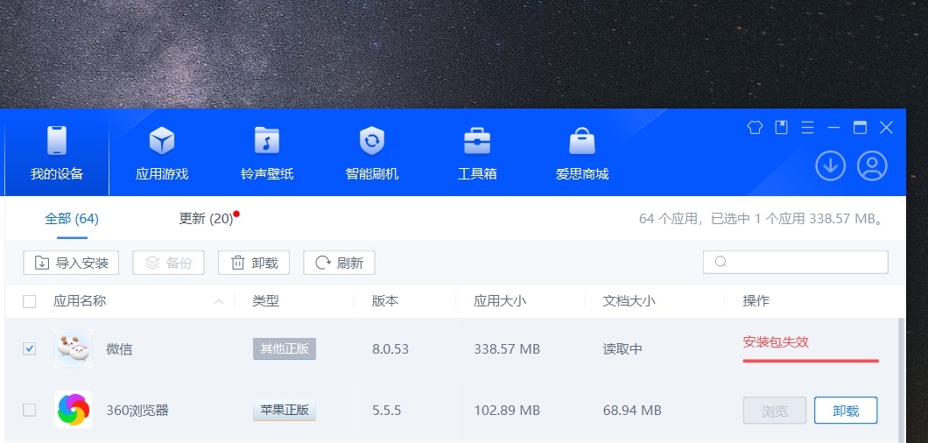The width and height of the screenshot is (928, 443).
Task: Select the 更新 (20) tab
Action: (x=206, y=219)
